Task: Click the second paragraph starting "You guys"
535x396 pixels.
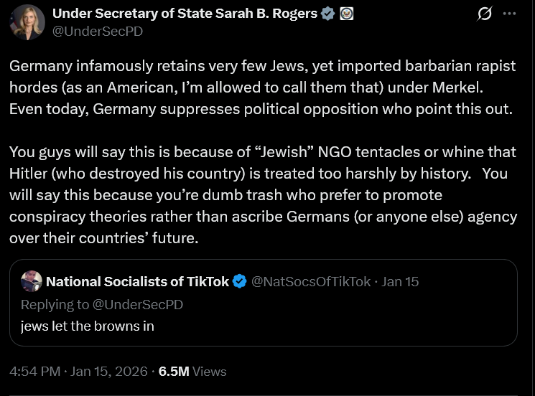Action: coord(263,194)
